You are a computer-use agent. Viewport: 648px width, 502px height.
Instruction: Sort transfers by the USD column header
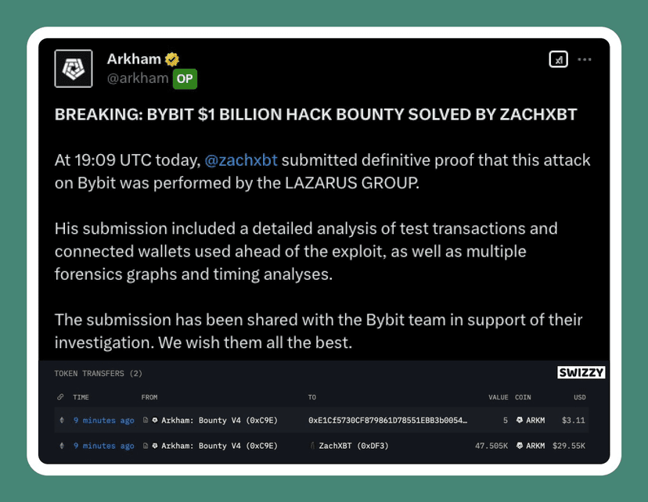(x=579, y=397)
